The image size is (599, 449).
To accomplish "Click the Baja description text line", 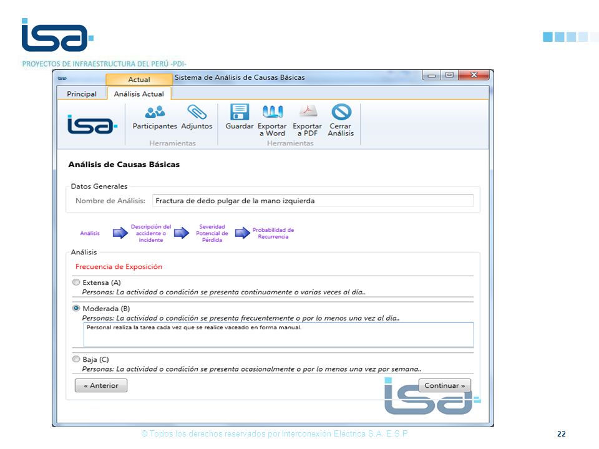I will (251, 369).
